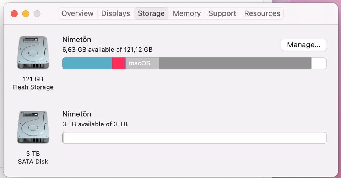The width and height of the screenshot is (341, 178).
Task: Switch to the Overview tab
Action: (x=77, y=13)
